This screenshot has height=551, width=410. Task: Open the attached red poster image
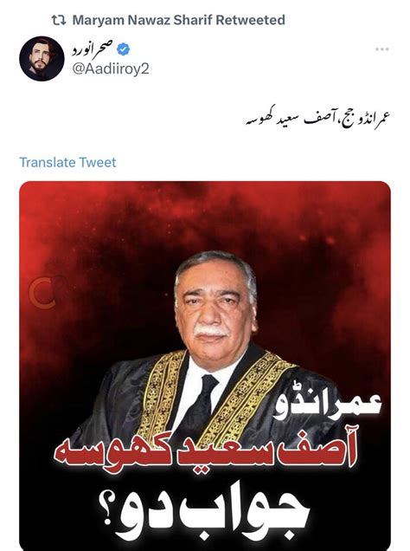(205, 366)
